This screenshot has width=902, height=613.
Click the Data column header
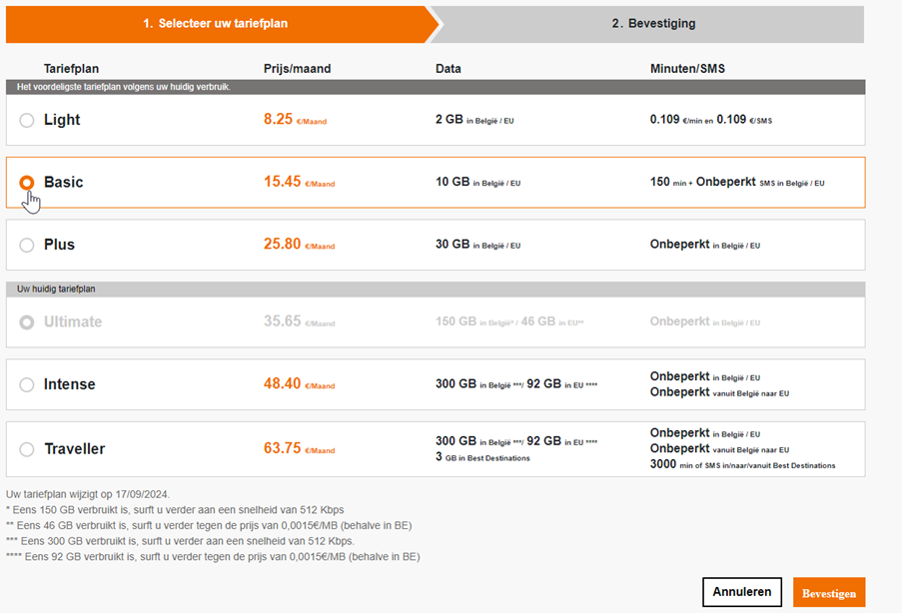point(449,68)
